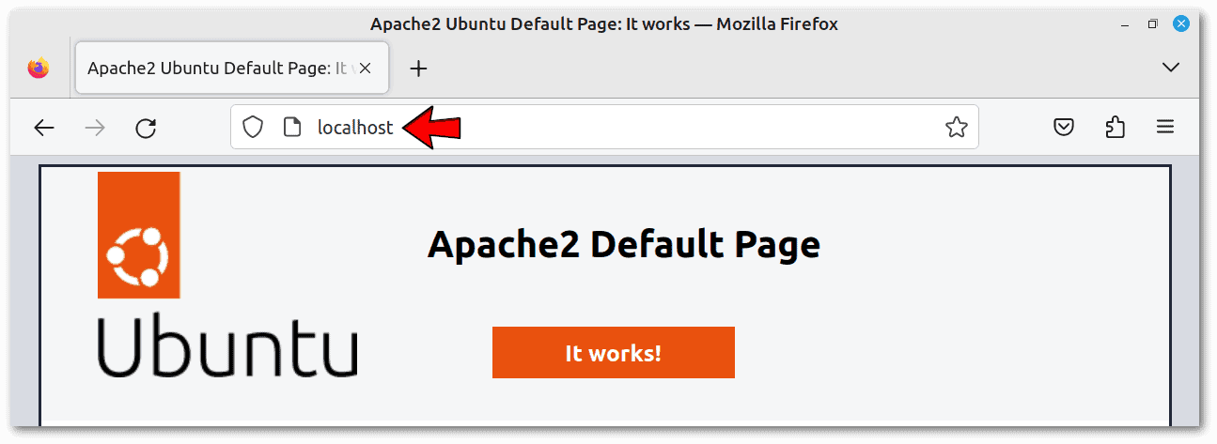Open the Extensions puzzle-piece menu
This screenshot has height=444, width=1217.
tap(1115, 128)
